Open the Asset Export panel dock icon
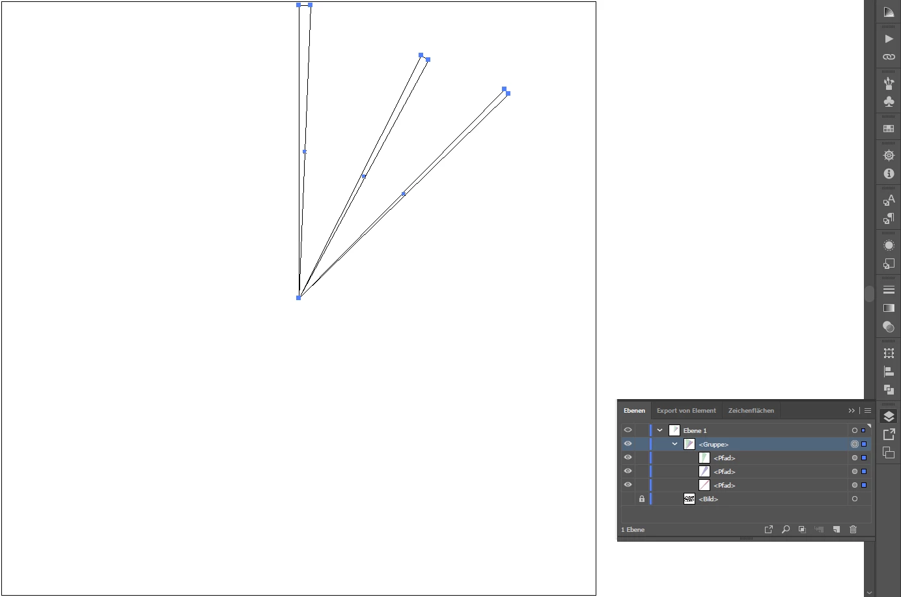This screenshot has height=597, width=901. (x=889, y=434)
